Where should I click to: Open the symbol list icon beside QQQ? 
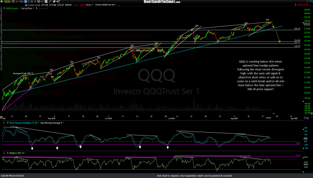coord(13,1)
